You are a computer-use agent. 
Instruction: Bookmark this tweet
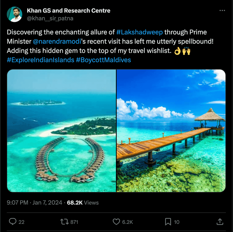click(168, 222)
